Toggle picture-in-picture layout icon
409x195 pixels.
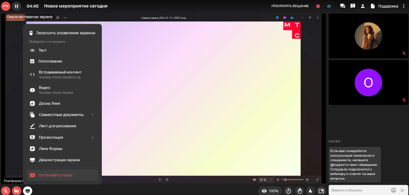click(321, 191)
